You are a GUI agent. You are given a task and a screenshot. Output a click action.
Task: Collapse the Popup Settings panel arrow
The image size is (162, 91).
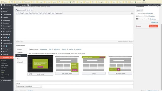tap(132, 45)
